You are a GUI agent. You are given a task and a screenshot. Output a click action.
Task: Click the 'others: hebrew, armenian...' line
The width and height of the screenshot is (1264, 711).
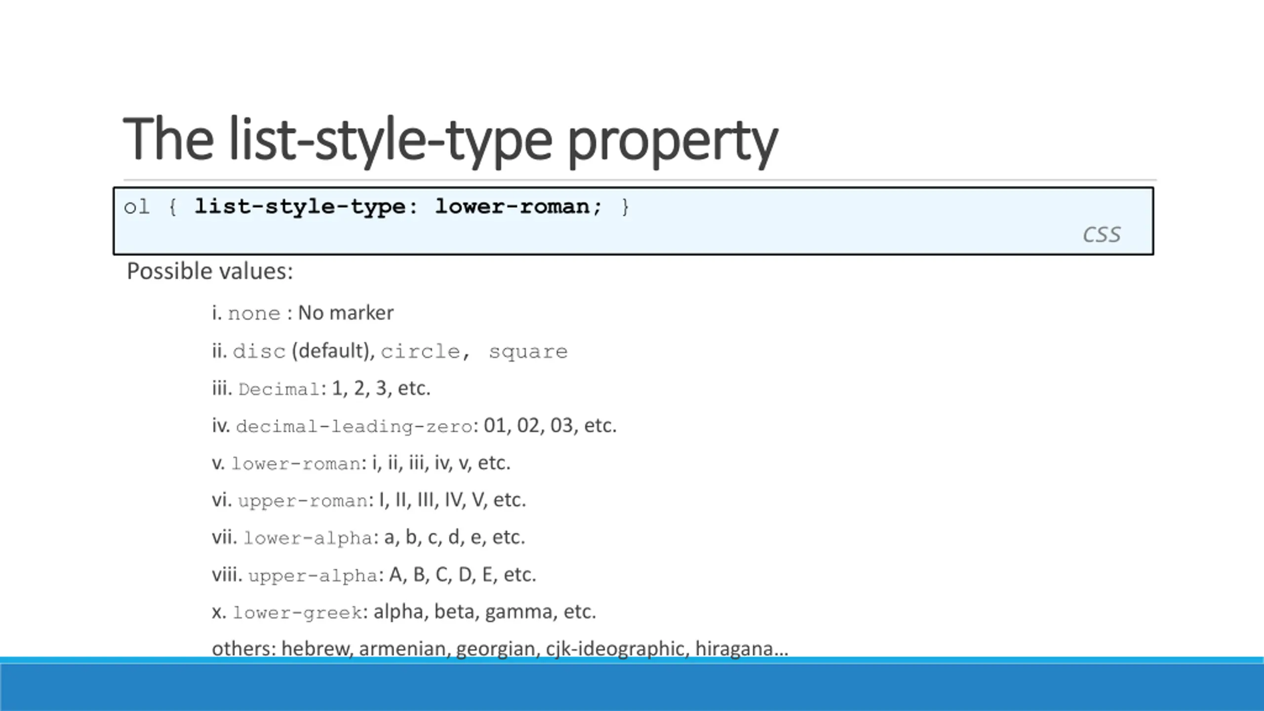point(500,648)
